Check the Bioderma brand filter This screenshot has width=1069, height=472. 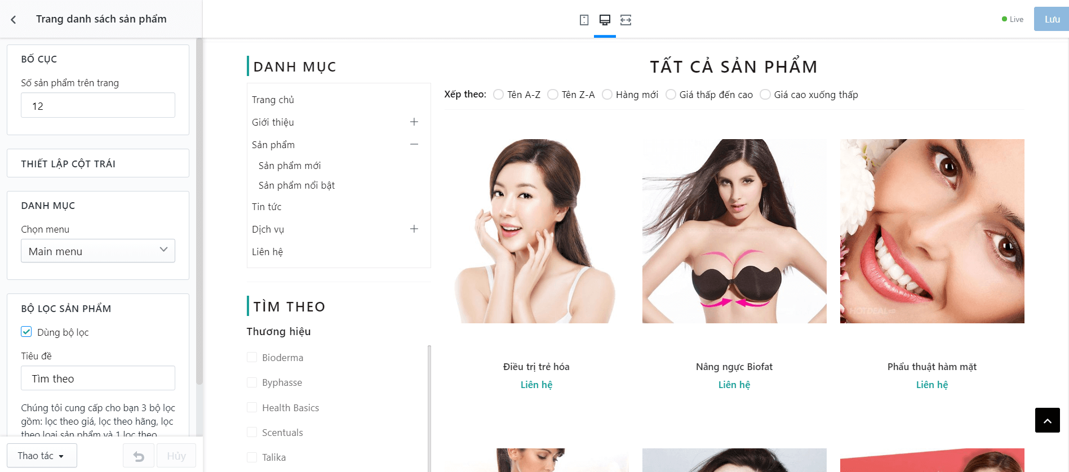point(252,357)
